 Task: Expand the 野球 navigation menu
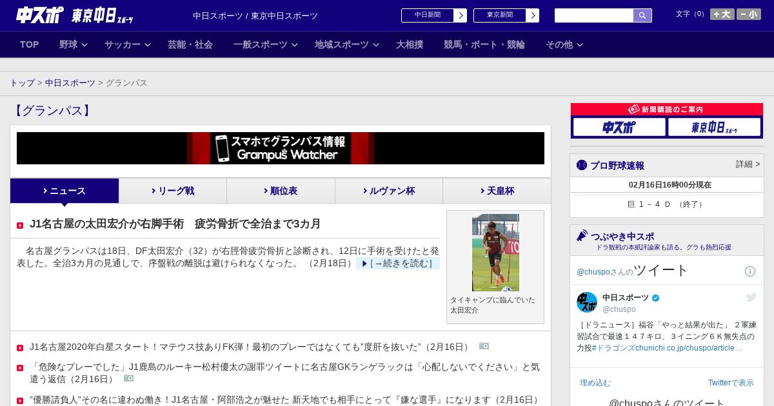point(74,44)
